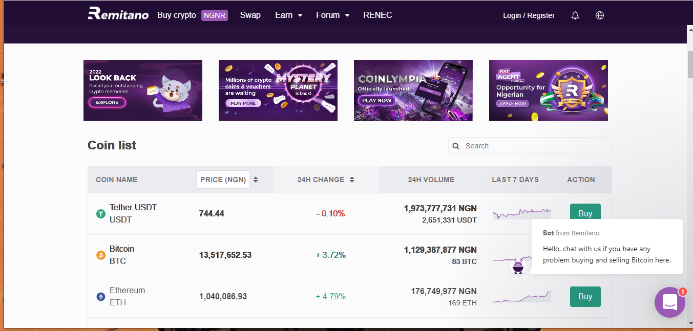Open Buy crypto menu item

point(177,15)
